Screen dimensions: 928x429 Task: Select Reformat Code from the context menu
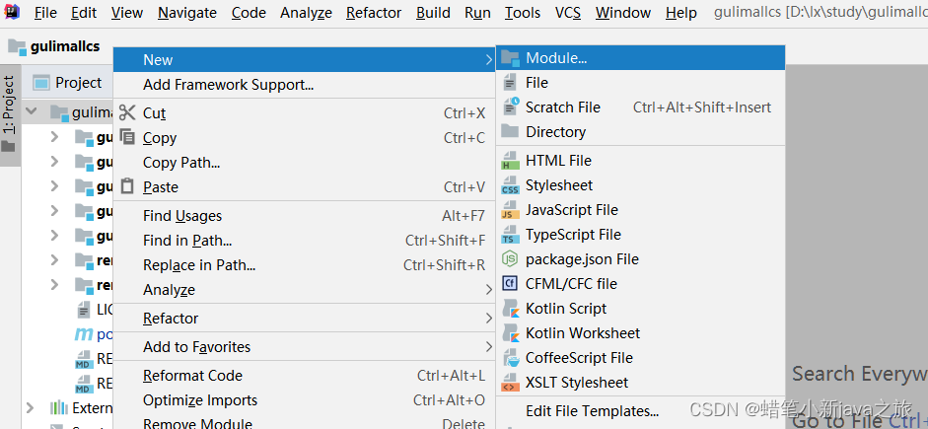(x=192, y=376)
